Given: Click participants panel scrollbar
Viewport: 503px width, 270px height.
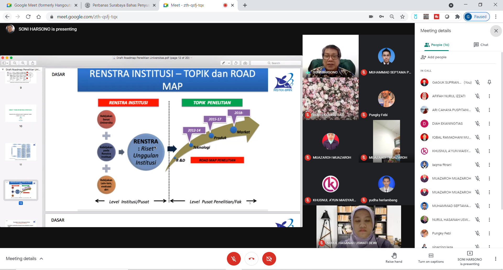Looking at the screenshot, I should (502, 131).
